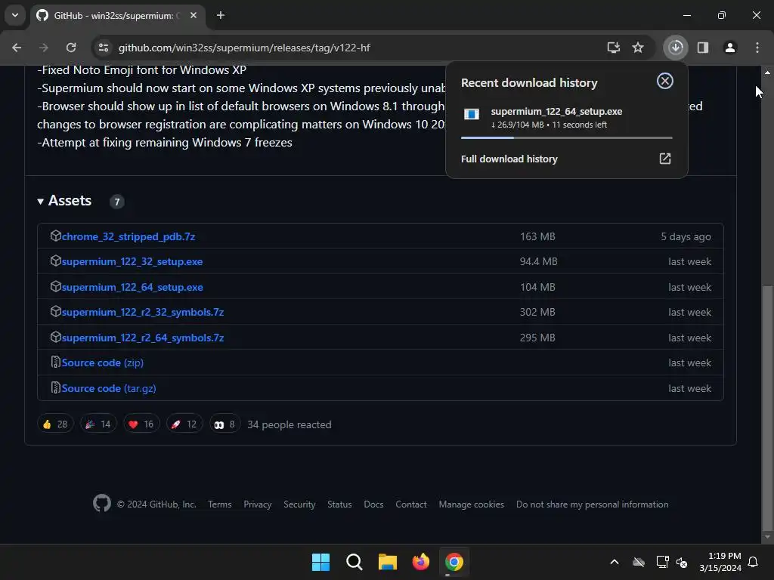Go back to the previous page
The height and width of the screenshot is (580, 774).
(x=17, y=48)
